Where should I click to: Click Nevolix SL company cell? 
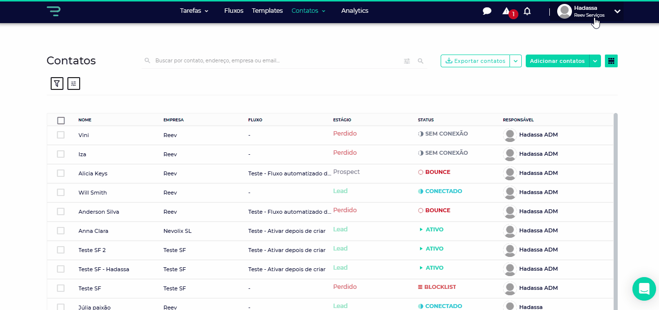[x=178, y=231]
